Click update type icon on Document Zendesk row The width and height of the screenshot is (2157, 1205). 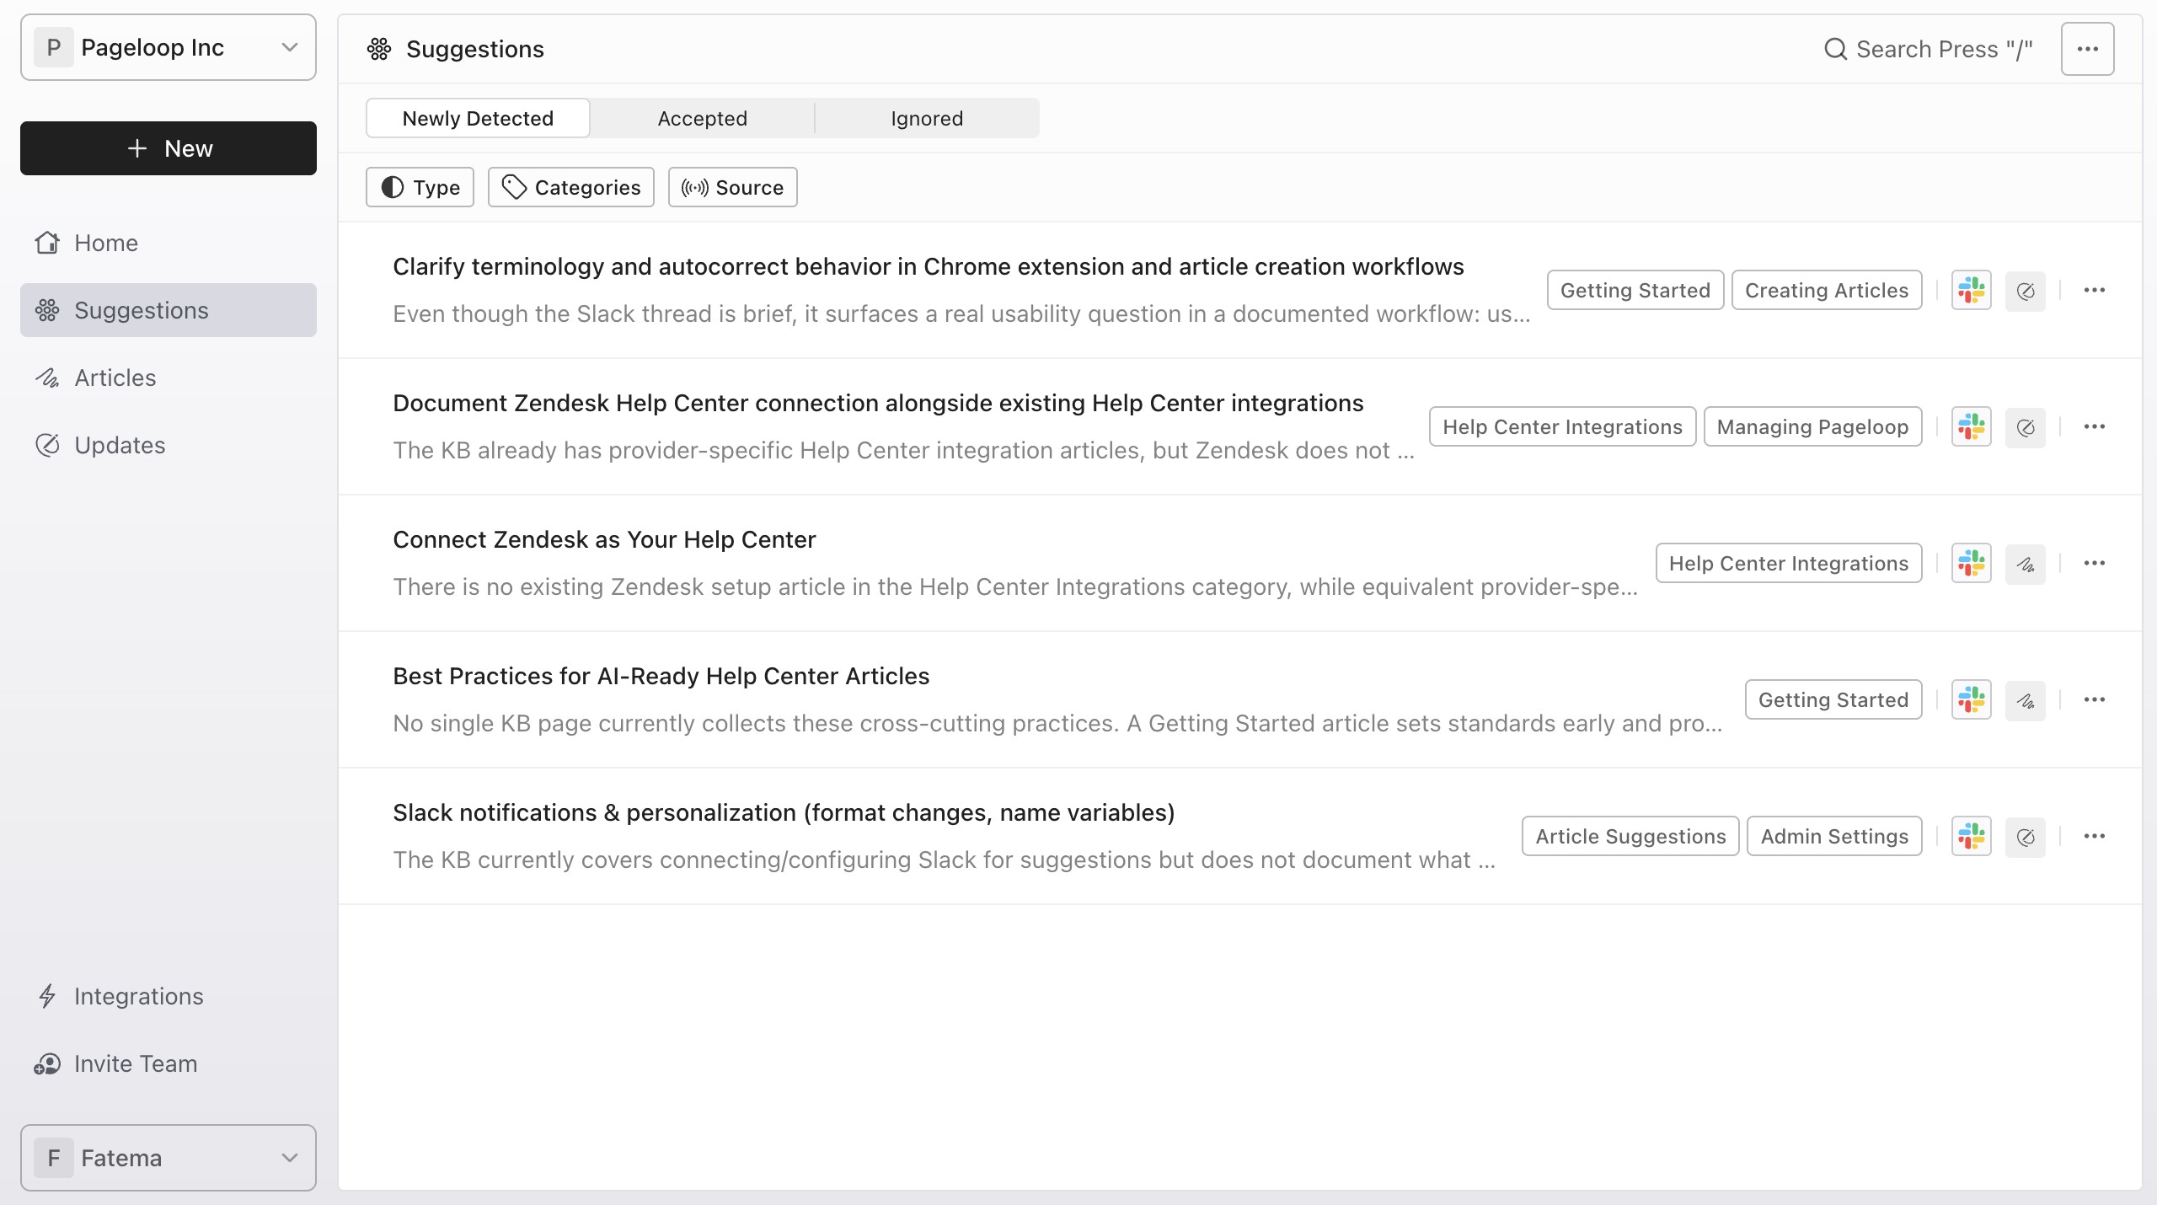tap(2026, 427)
